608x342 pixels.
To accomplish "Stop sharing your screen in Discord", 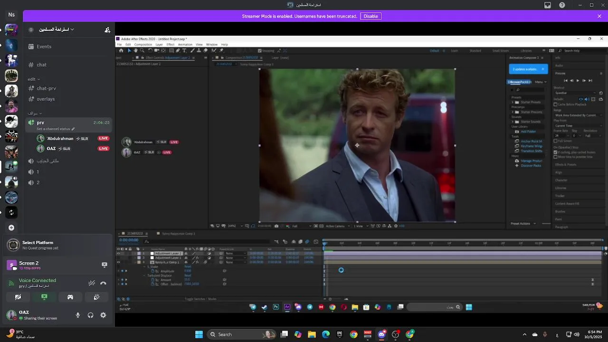I will [44, 297].
